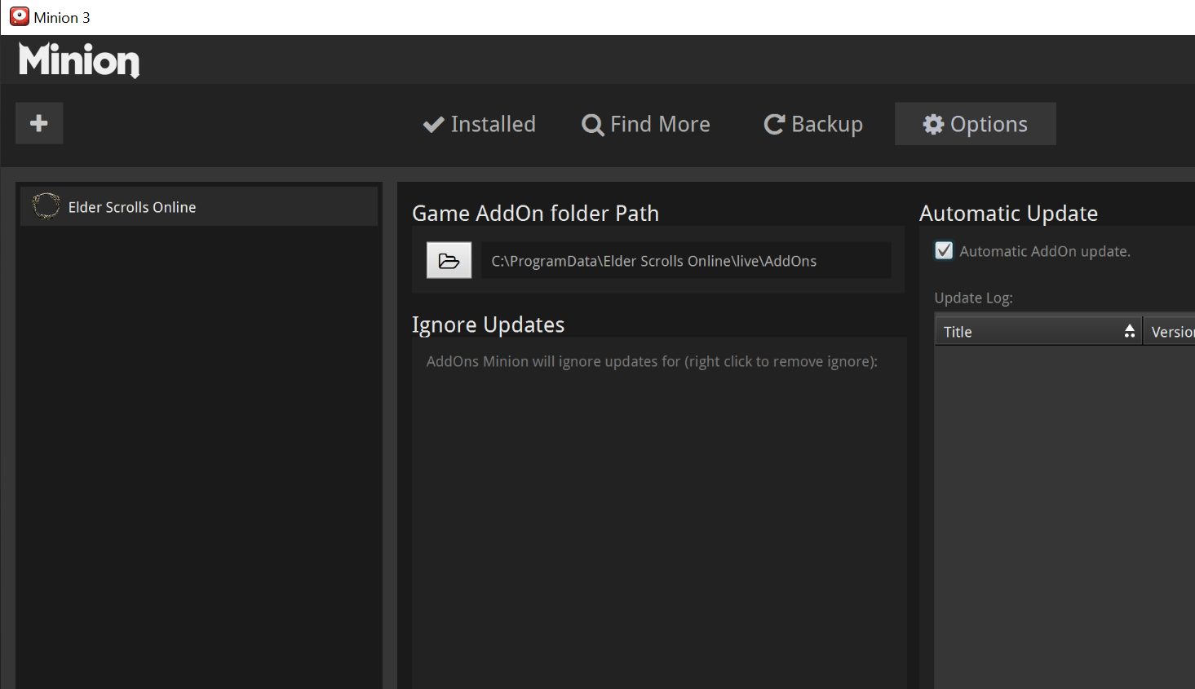
Task: Switch to the Installed tab
Action: pyautogui.click(x=480, y=124)
